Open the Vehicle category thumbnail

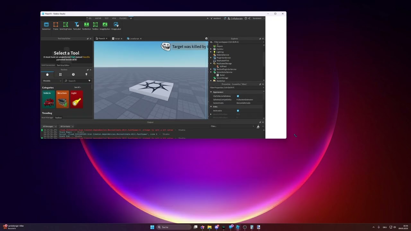click(49, 99)
